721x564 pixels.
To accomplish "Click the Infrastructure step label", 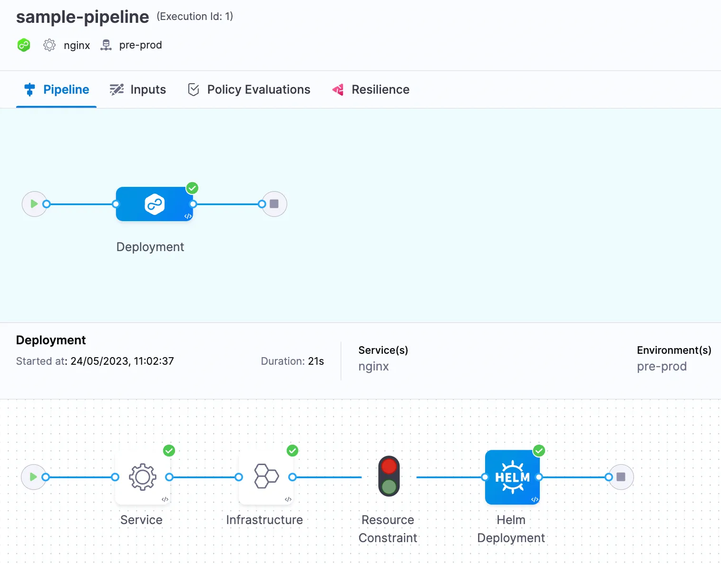I will tap(264, 520).
